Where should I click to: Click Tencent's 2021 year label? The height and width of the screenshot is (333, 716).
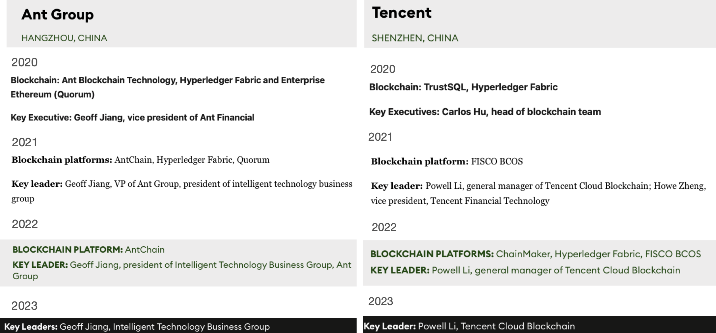(x=380, y=137)
